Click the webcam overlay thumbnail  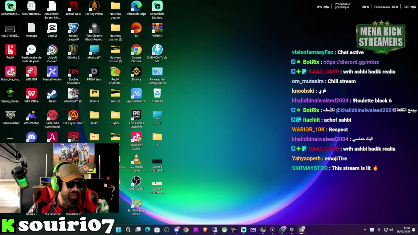tap(59, 178)
